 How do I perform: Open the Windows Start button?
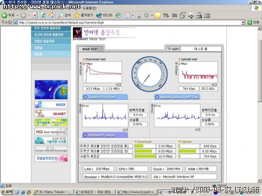click(x=7, y=192)
